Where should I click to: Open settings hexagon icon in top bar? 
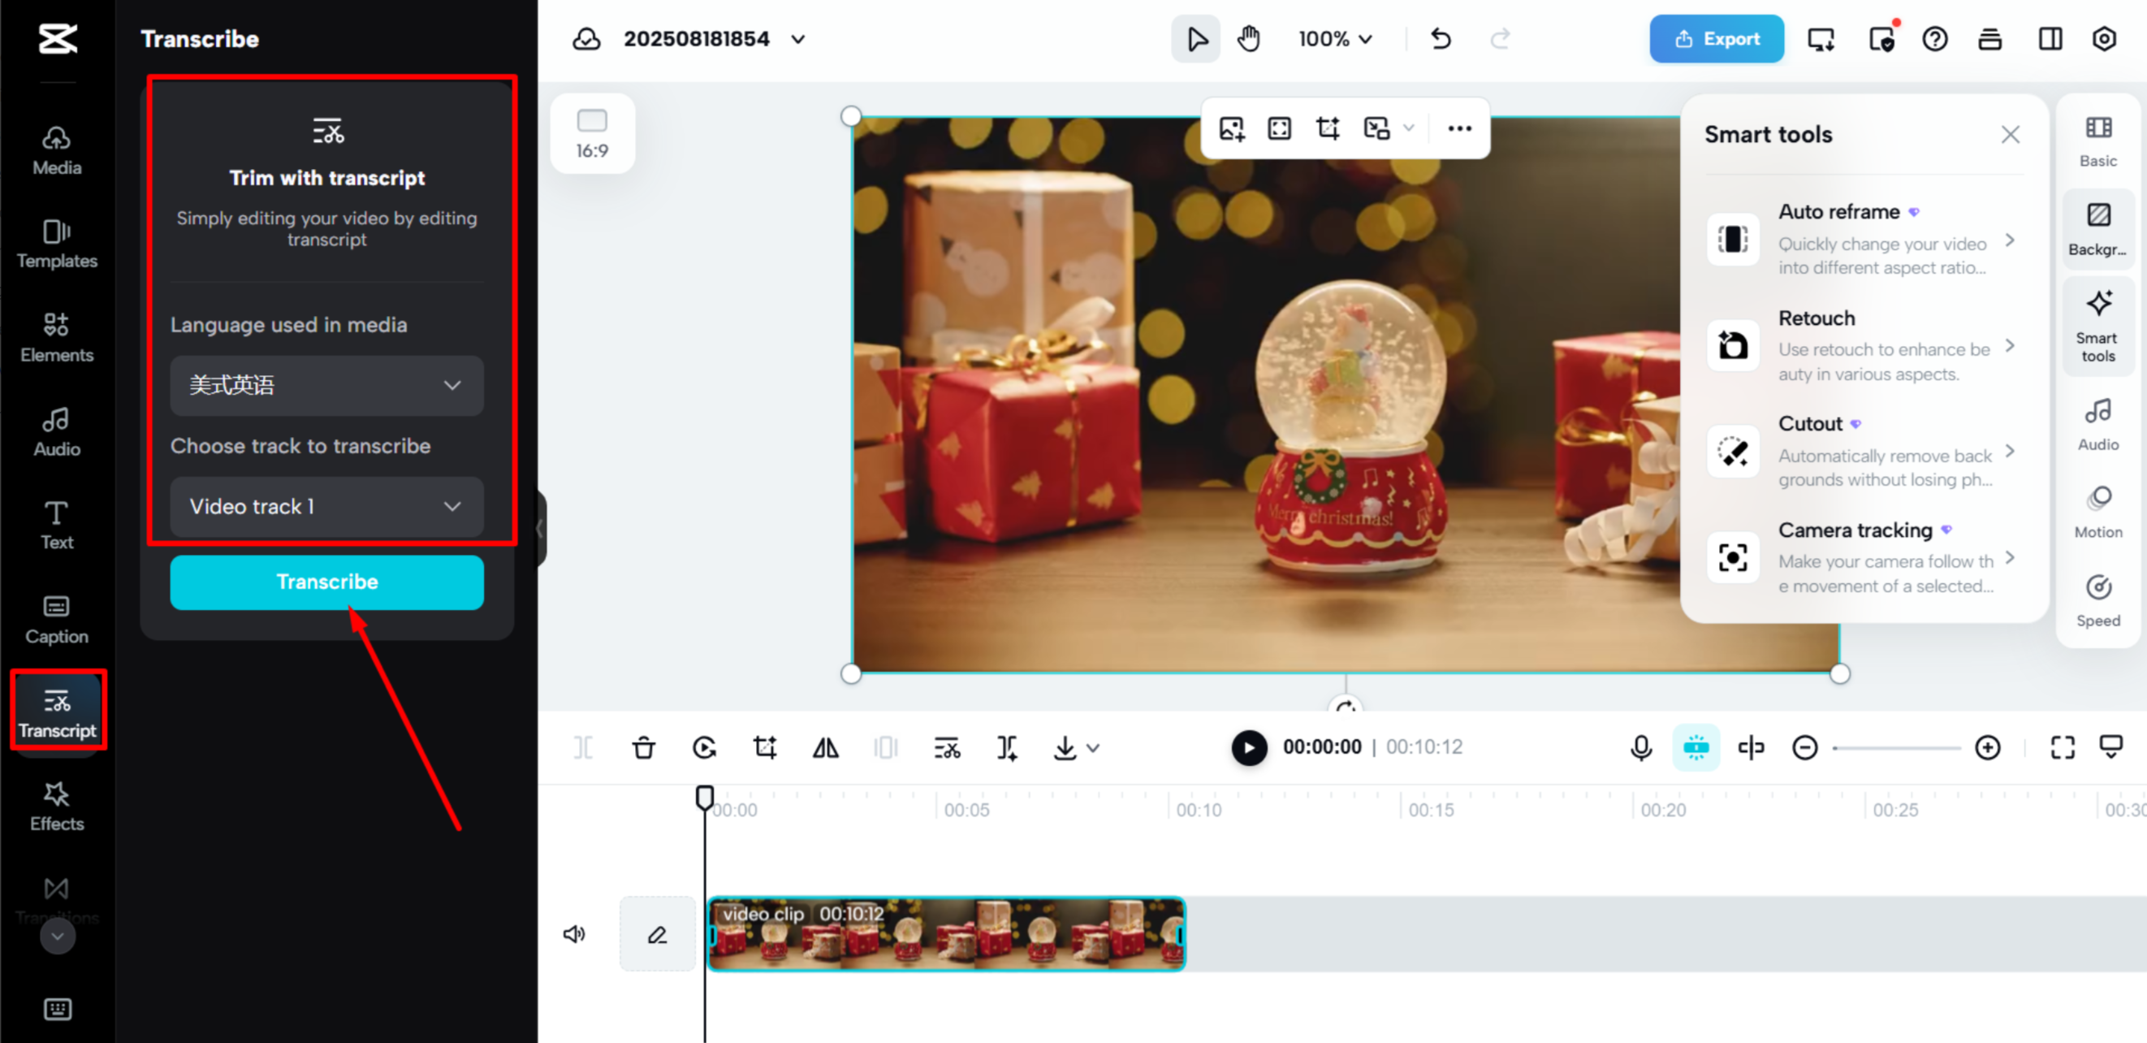point(2105,39)
